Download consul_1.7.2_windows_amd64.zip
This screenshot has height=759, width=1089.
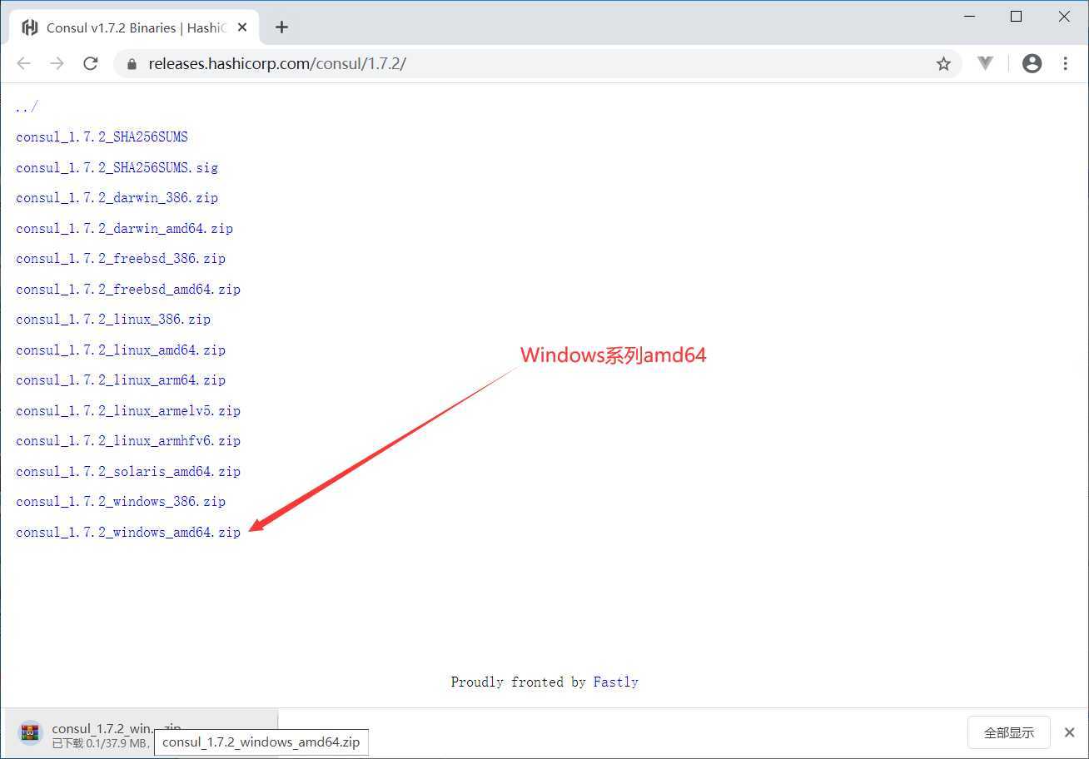[128, 532]
